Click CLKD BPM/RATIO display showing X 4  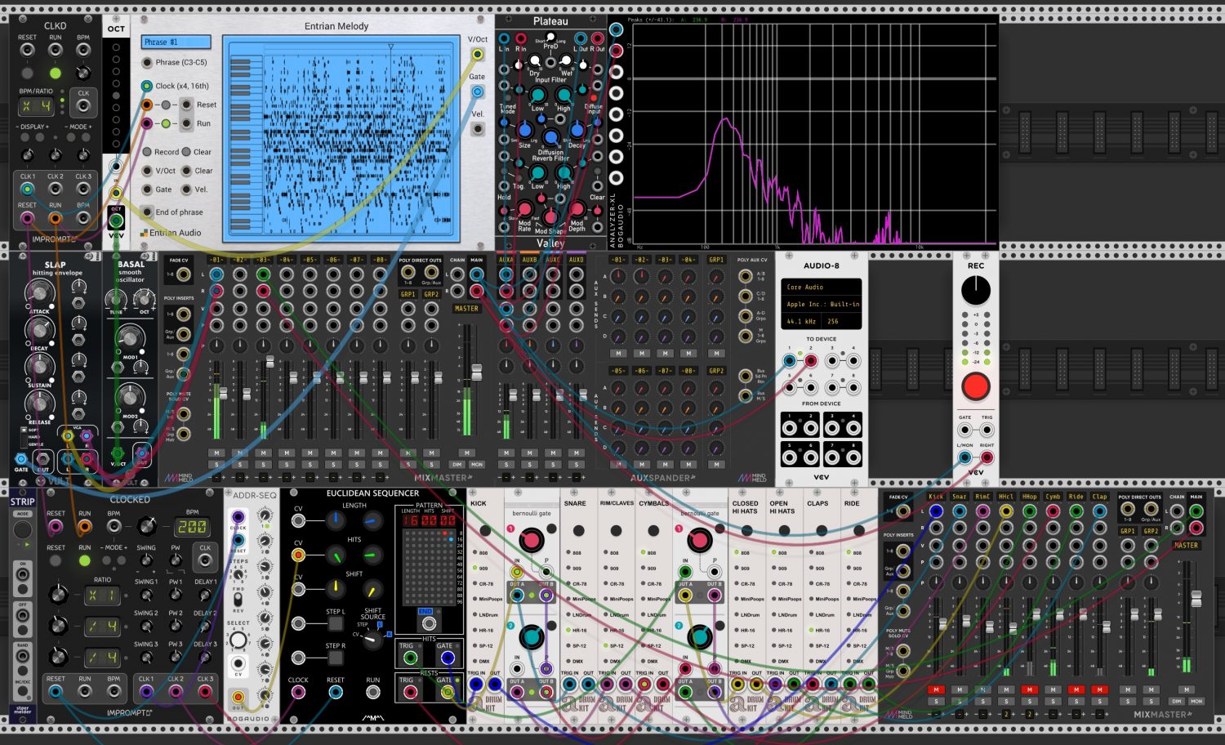point(36,106)
